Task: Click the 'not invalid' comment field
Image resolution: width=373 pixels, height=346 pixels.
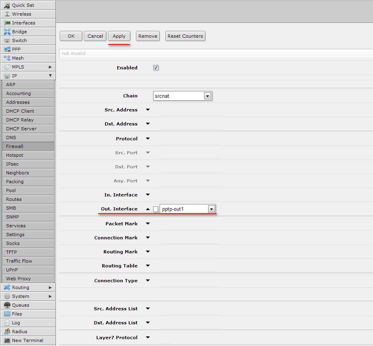Action: 216,53
